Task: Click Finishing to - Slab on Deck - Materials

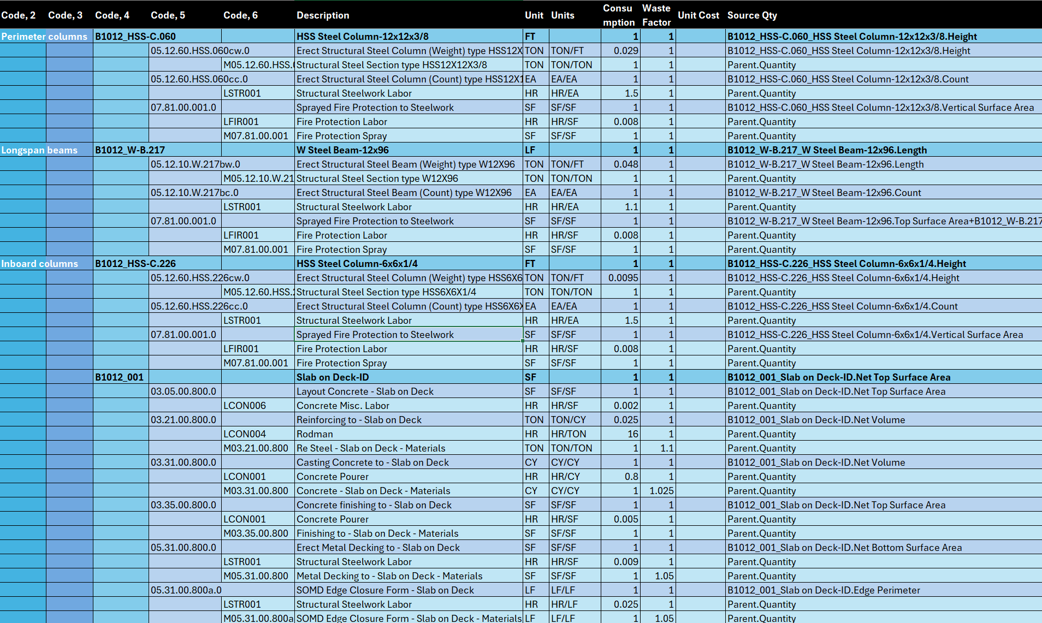Action: [x=408, y=533]
